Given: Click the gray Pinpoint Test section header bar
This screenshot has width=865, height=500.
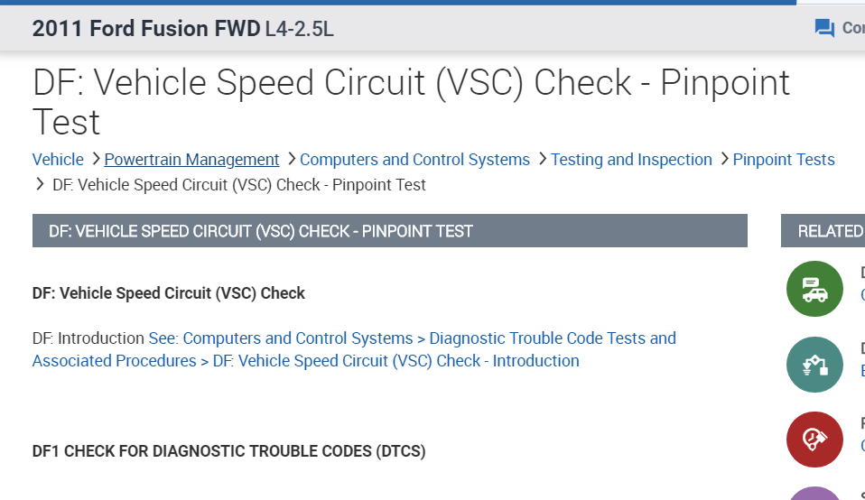Looking at the screenshot, I should (x=389, y=231).
